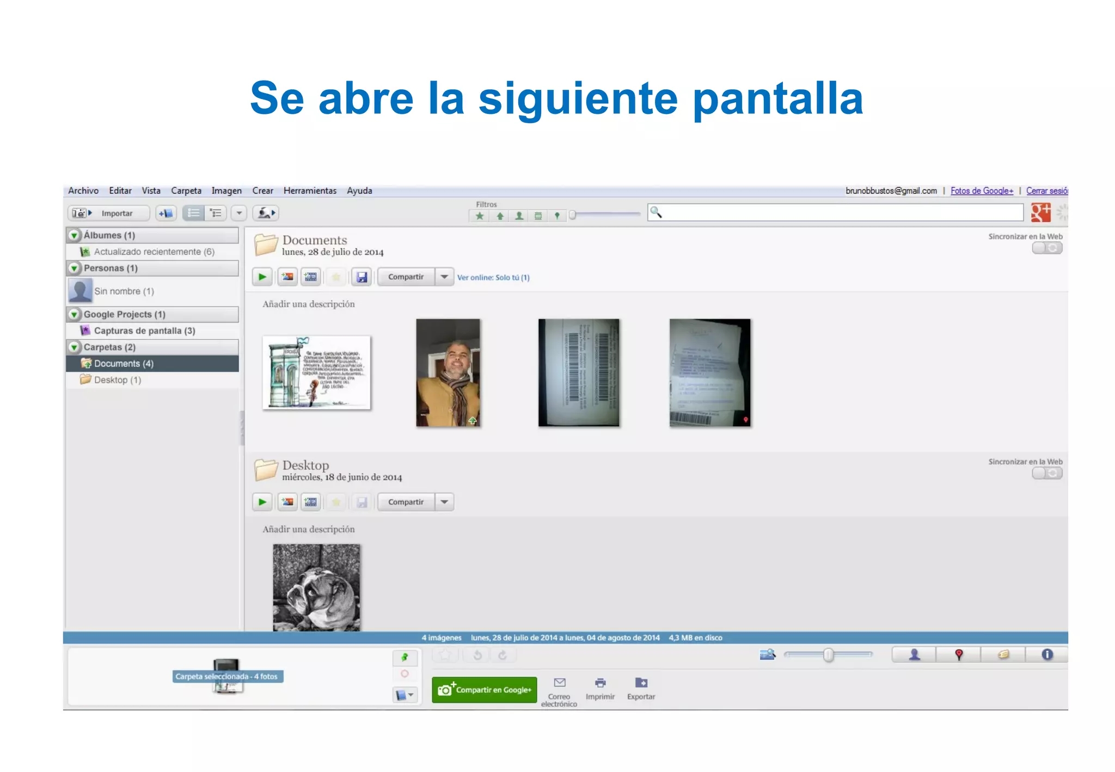Collapse the Álbumes section

(x=75, y=236)
